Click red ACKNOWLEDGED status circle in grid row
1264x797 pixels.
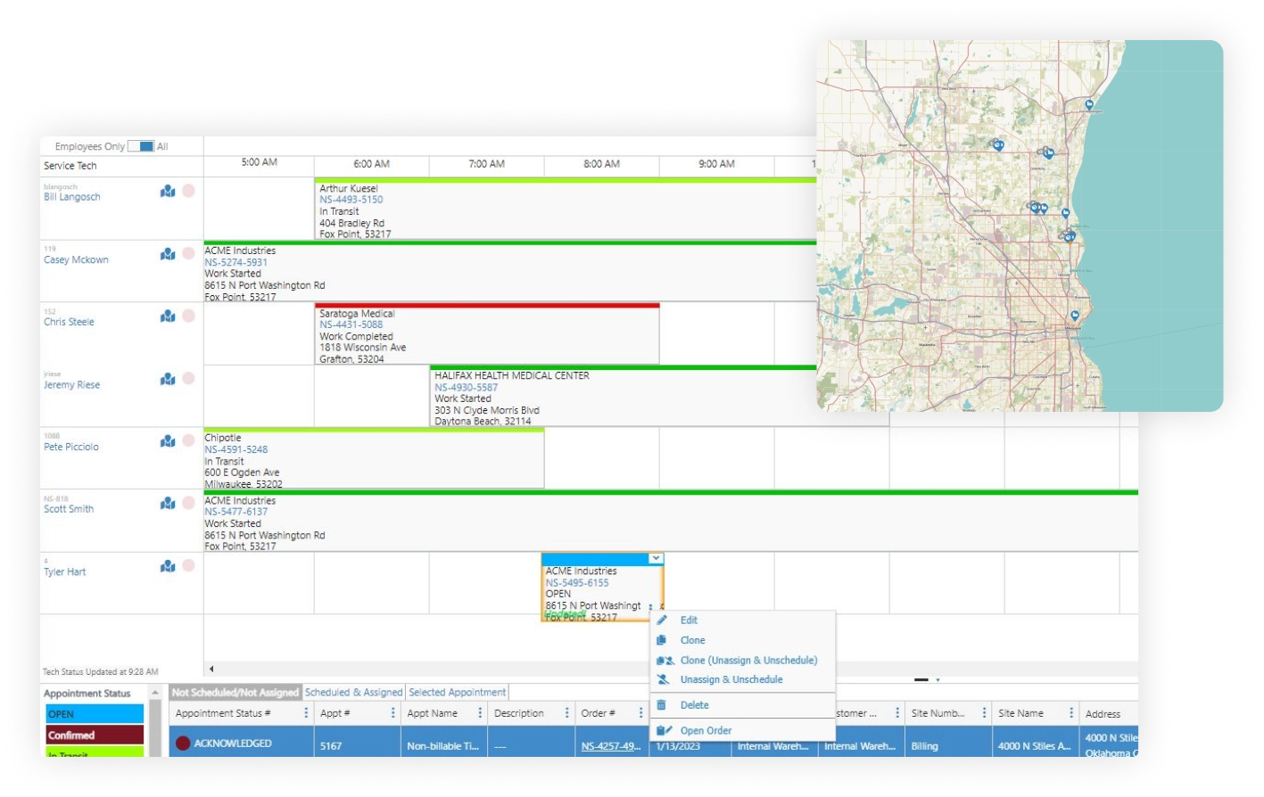pyautogui.click(x=183, y=744)
